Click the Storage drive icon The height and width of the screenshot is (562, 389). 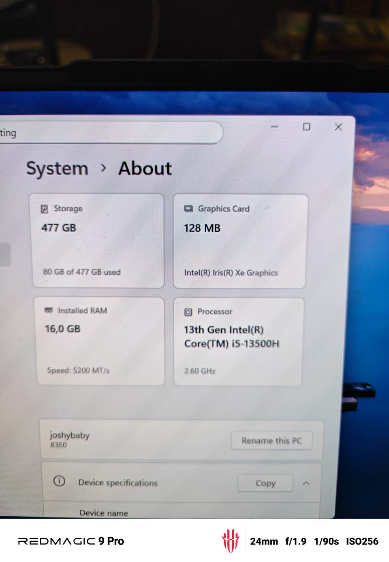point(45,209)
